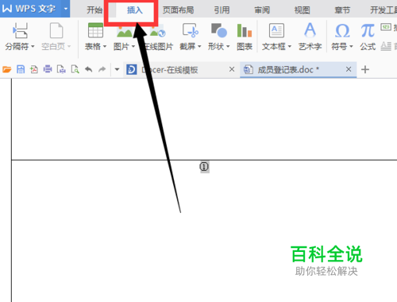Open the 插入 ribbon tab
This screenshot has height=302, width=397.
tap(135, 10)
